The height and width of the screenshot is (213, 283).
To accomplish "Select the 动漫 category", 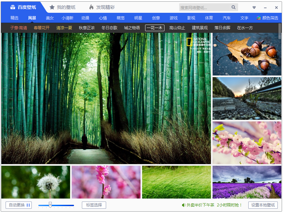I will tap(85, 18).
